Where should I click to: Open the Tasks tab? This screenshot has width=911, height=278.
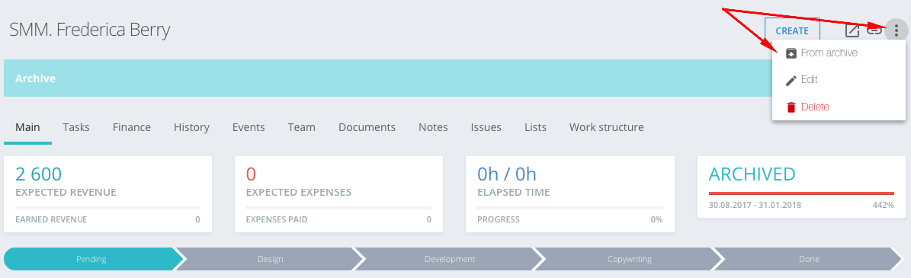[76, 127]
